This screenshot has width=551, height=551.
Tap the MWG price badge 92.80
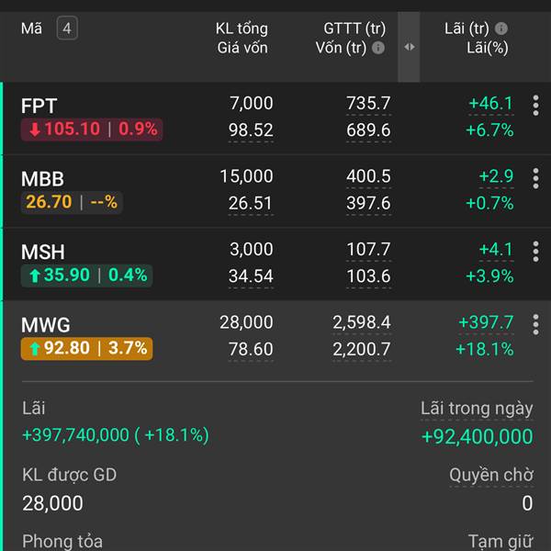tap(86, 349)
